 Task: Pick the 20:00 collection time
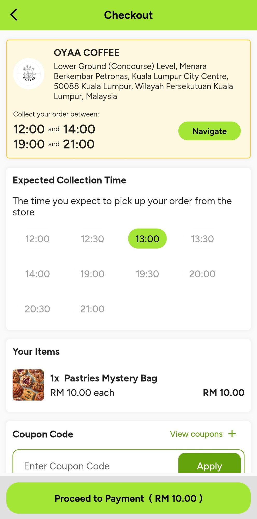202,274
